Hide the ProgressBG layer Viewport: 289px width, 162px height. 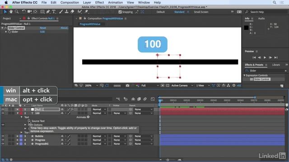[3, 144]
